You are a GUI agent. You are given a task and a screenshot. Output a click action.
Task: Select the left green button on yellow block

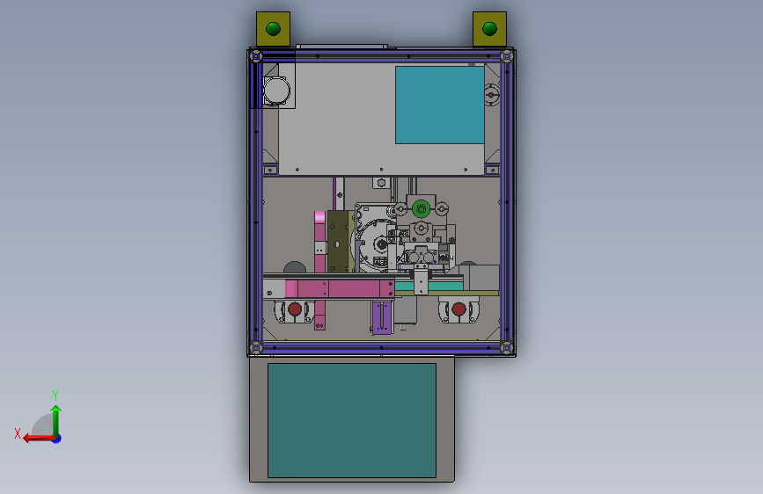click(x=273, y=29)
